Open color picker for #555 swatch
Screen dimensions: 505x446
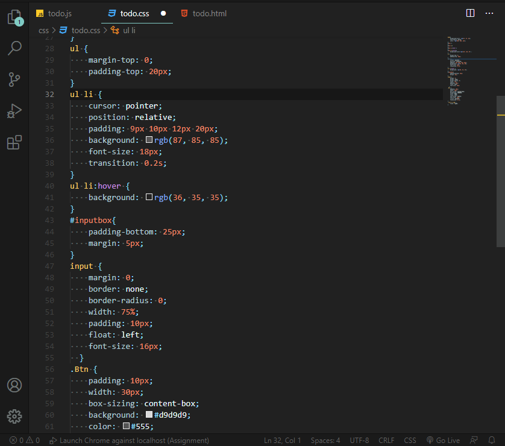coord(127,426)
